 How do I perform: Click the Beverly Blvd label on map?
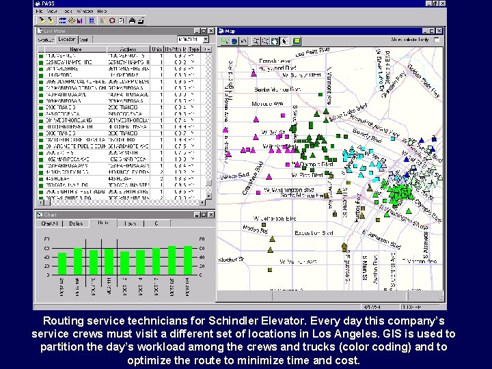pos(367,135)
